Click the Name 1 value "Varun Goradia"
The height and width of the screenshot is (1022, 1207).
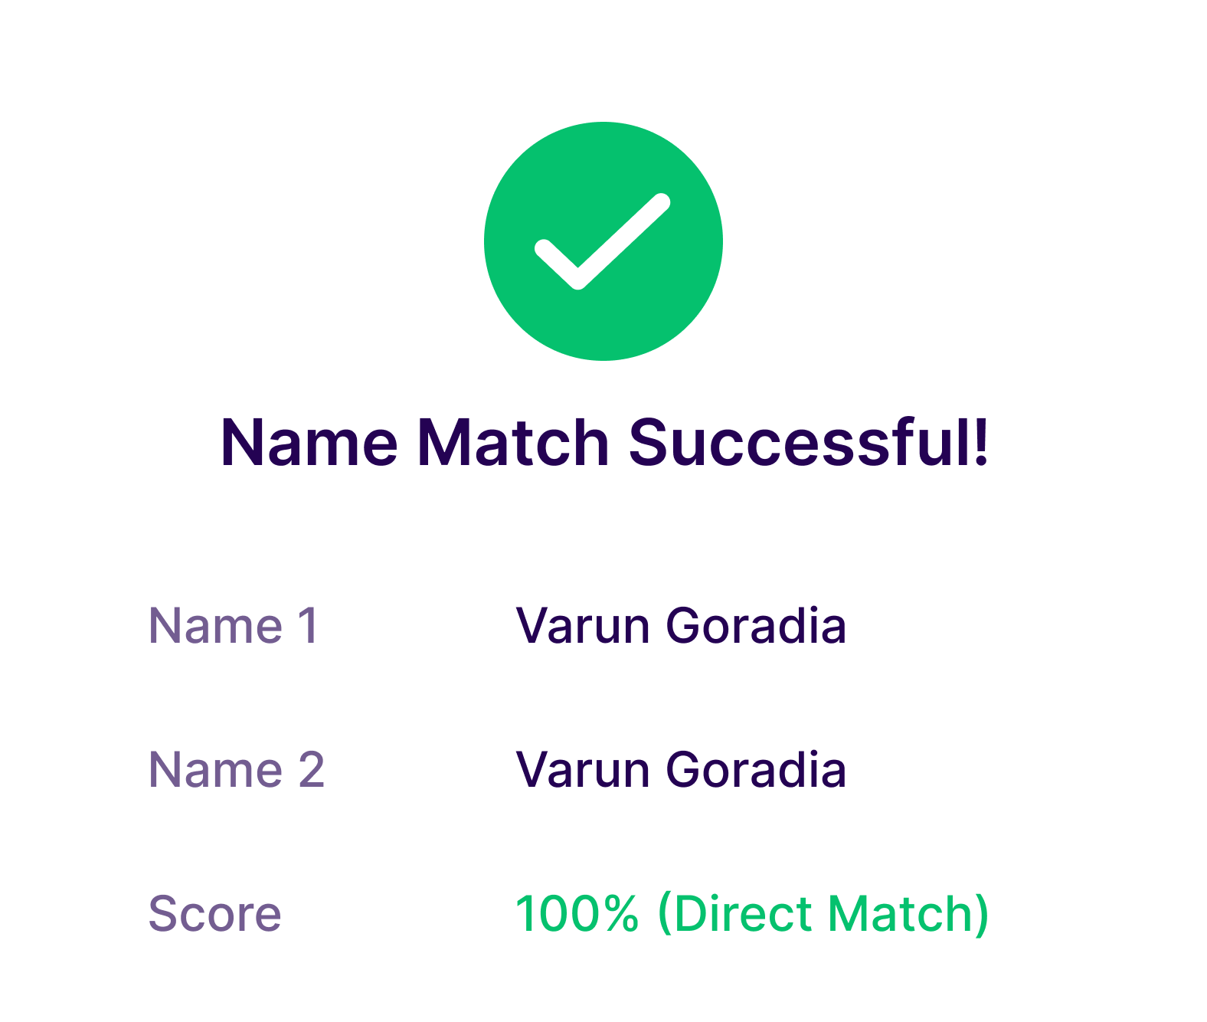(680, 626)
